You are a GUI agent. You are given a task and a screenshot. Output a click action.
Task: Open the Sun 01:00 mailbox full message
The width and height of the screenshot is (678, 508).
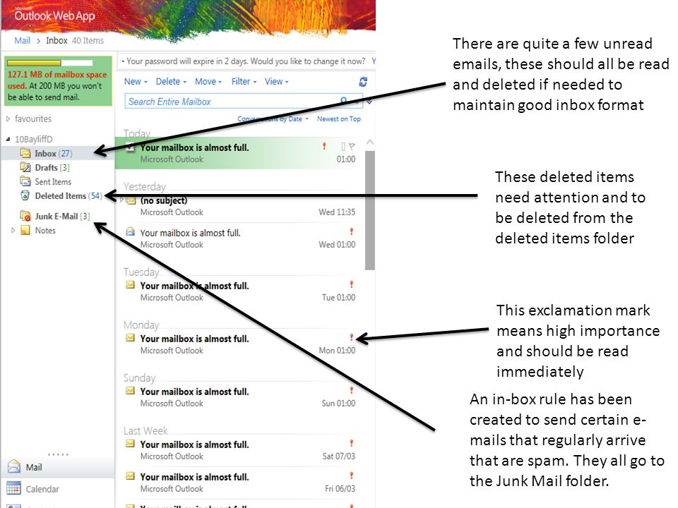[239, 397]
